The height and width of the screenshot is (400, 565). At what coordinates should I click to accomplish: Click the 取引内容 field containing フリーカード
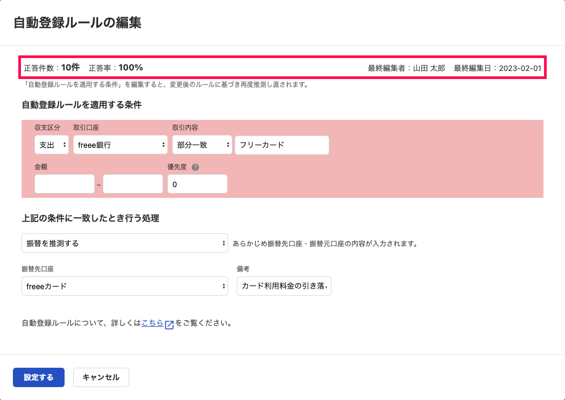(282, 145)
